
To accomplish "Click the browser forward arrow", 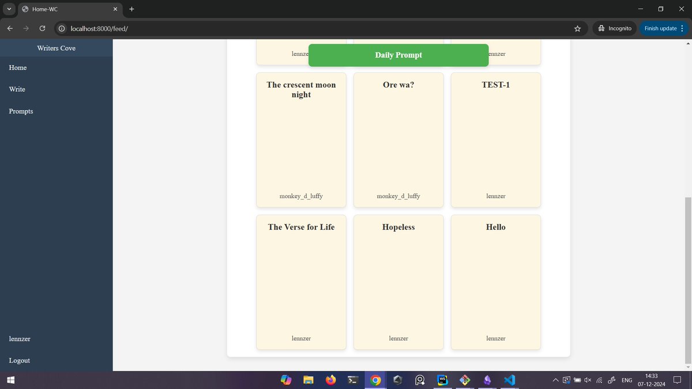I will coord(26,28).
